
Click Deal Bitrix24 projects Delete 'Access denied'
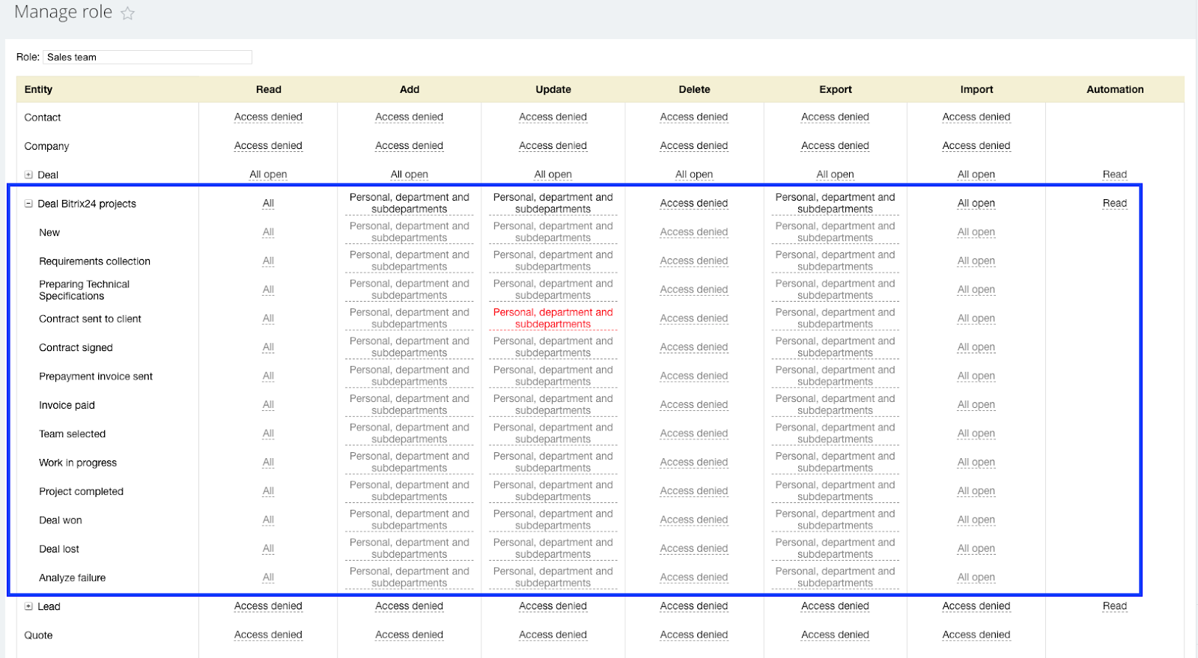point(694,203)
